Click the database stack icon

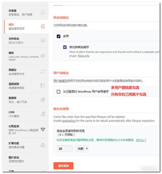pyautogui.click(x=43, y=100)
